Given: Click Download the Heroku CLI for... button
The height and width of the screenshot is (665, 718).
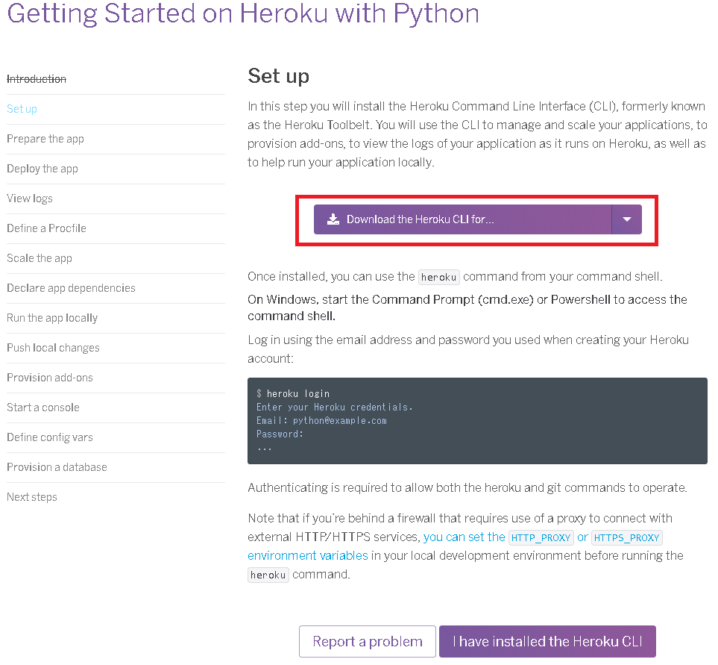Looking at the screenshot, I should pos(462,219).
